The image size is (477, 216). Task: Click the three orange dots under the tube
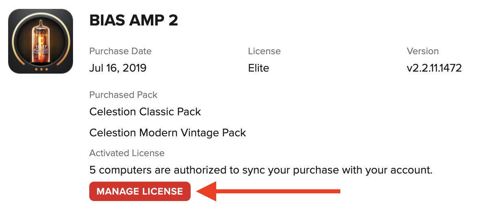pyautogui.click(x=41, y=70)
